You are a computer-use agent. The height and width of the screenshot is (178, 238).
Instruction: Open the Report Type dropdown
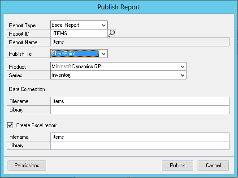coord(104,25)
